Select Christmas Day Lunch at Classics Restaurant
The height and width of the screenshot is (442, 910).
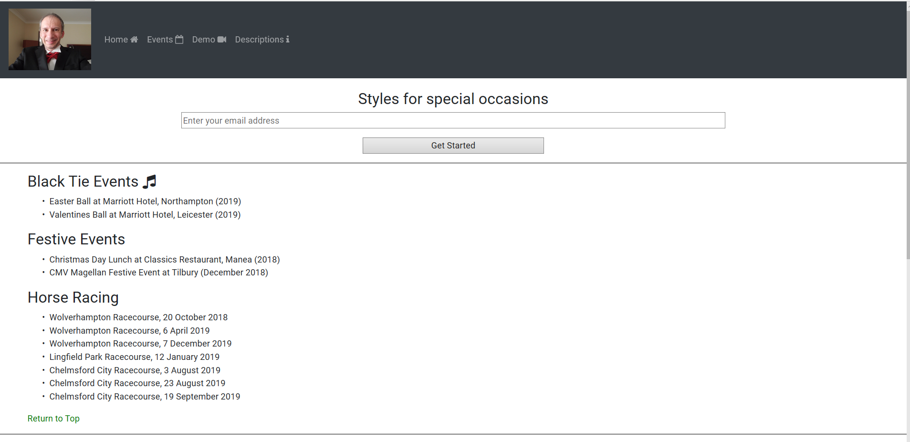165,260
